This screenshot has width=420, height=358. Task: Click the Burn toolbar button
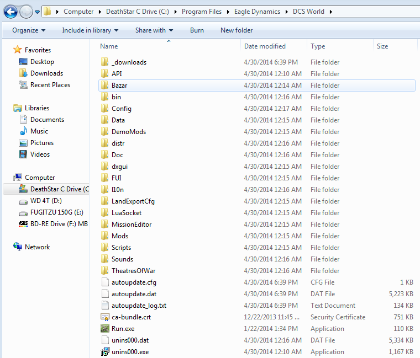tap(197, 30)
